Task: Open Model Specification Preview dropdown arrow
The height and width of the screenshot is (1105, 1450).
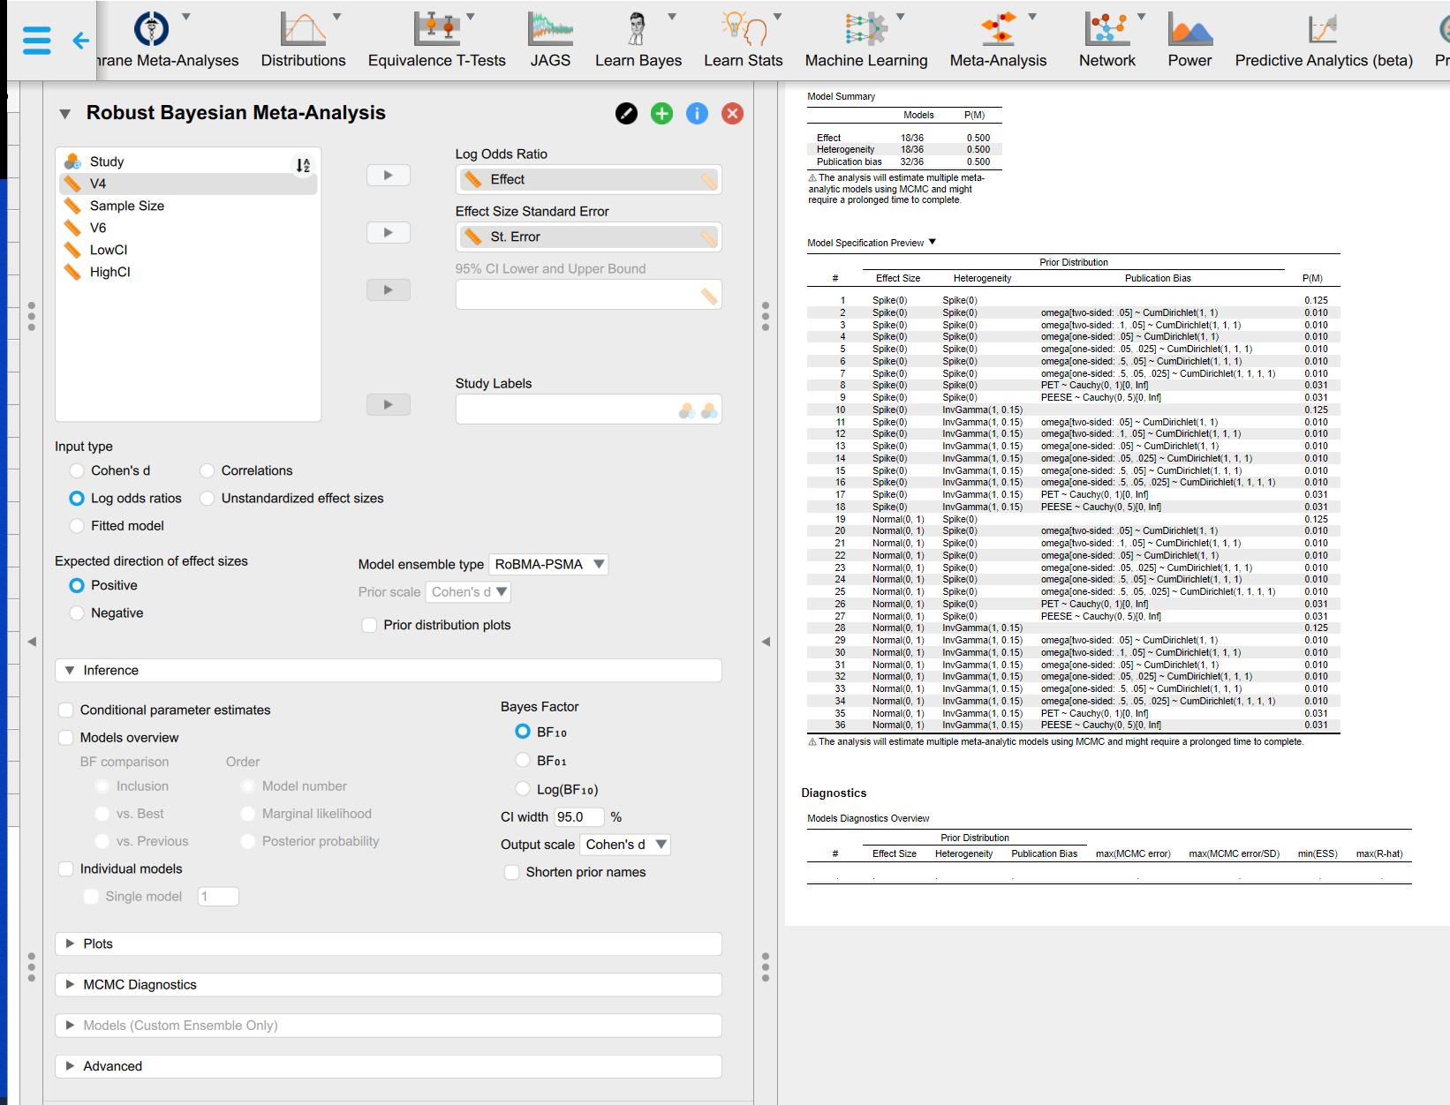Action: (933, 242)
